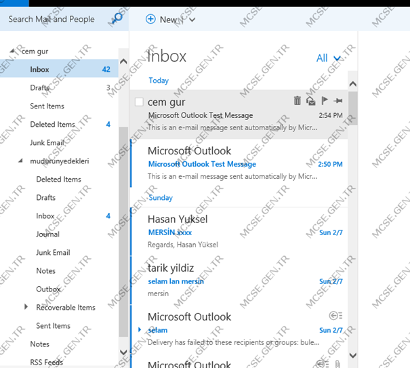Open tarik yildiz selam lan mersin message
Image resolution: width=410 pixels, height=368 pixels.
(239, 281)
